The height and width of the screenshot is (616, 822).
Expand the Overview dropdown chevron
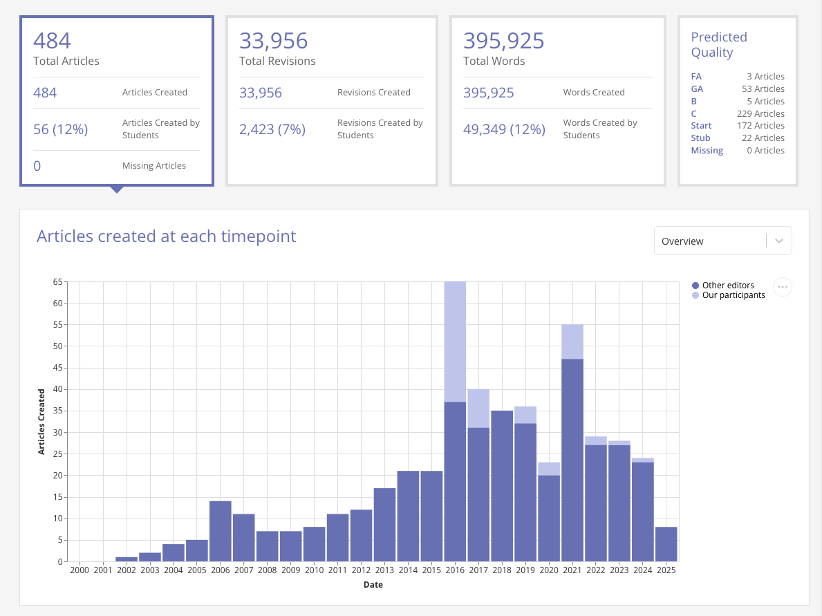779,241
